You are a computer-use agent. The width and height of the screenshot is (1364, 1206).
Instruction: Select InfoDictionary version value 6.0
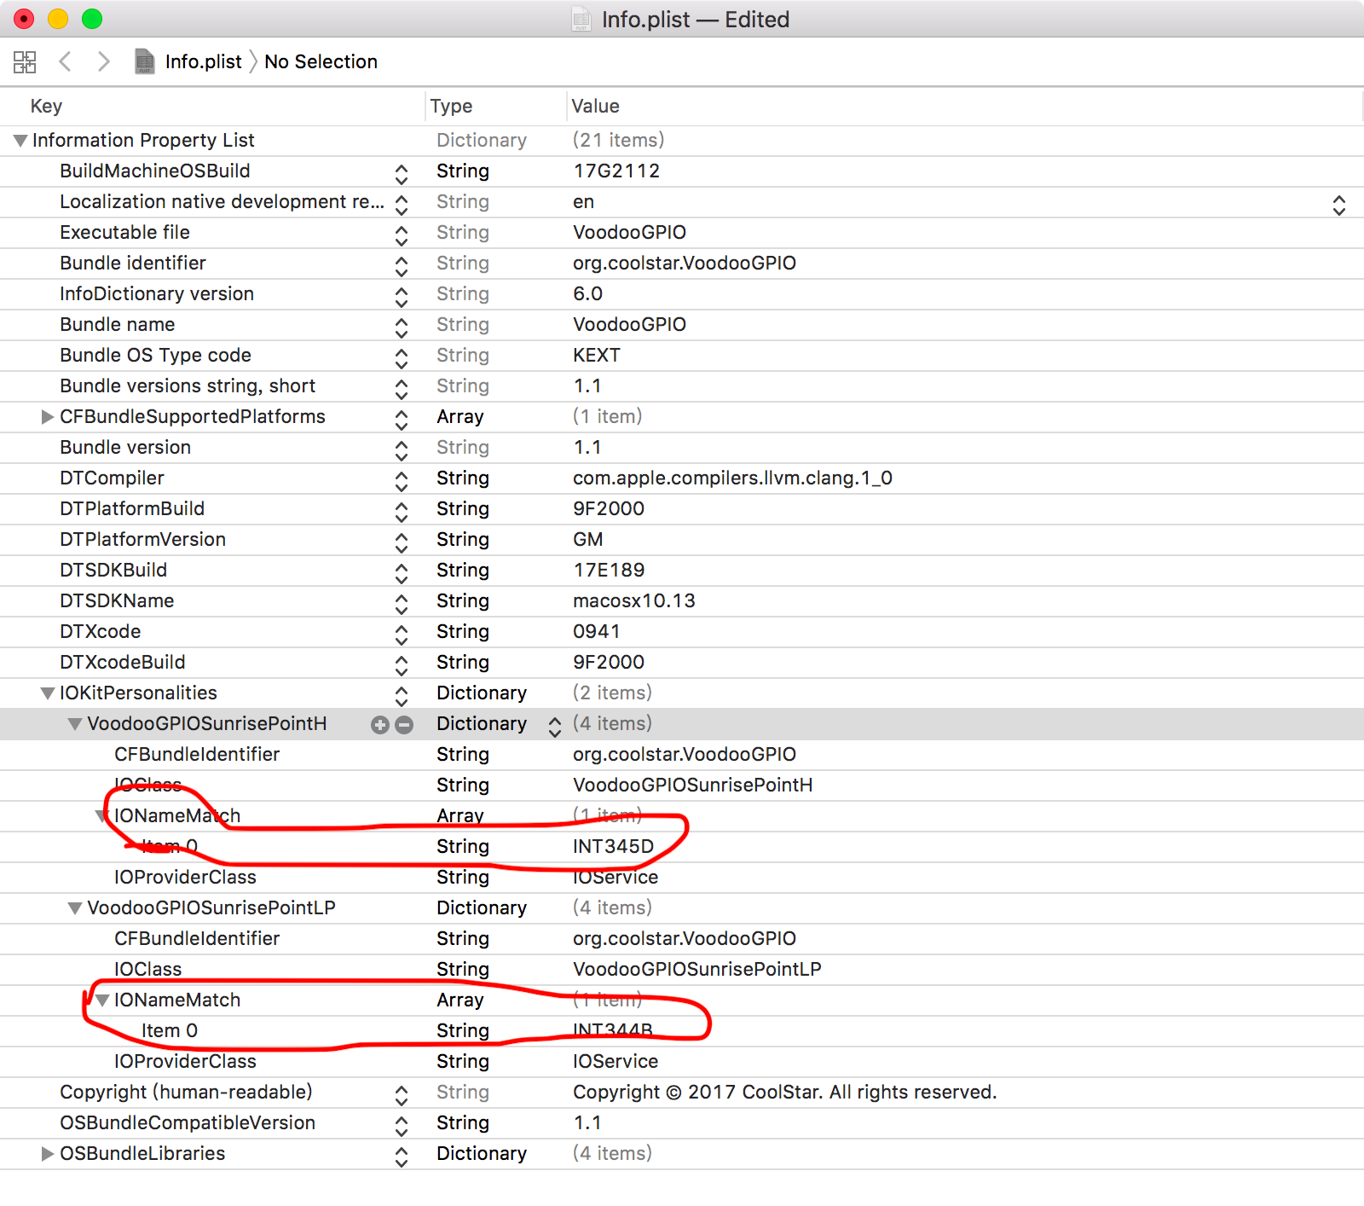(x=587, y=293)
